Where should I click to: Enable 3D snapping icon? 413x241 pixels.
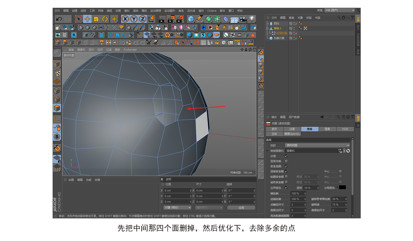click(x=261, y=65)
